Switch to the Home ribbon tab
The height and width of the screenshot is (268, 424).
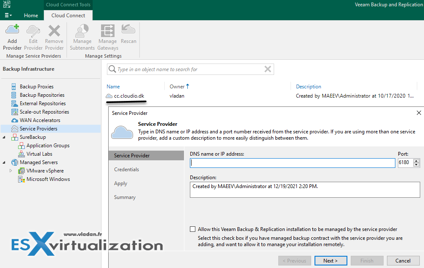click(31, 16)
